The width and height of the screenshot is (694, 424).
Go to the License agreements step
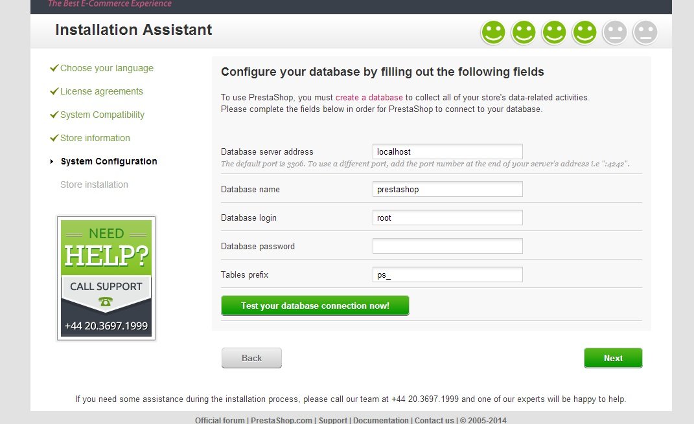point(101,91)
